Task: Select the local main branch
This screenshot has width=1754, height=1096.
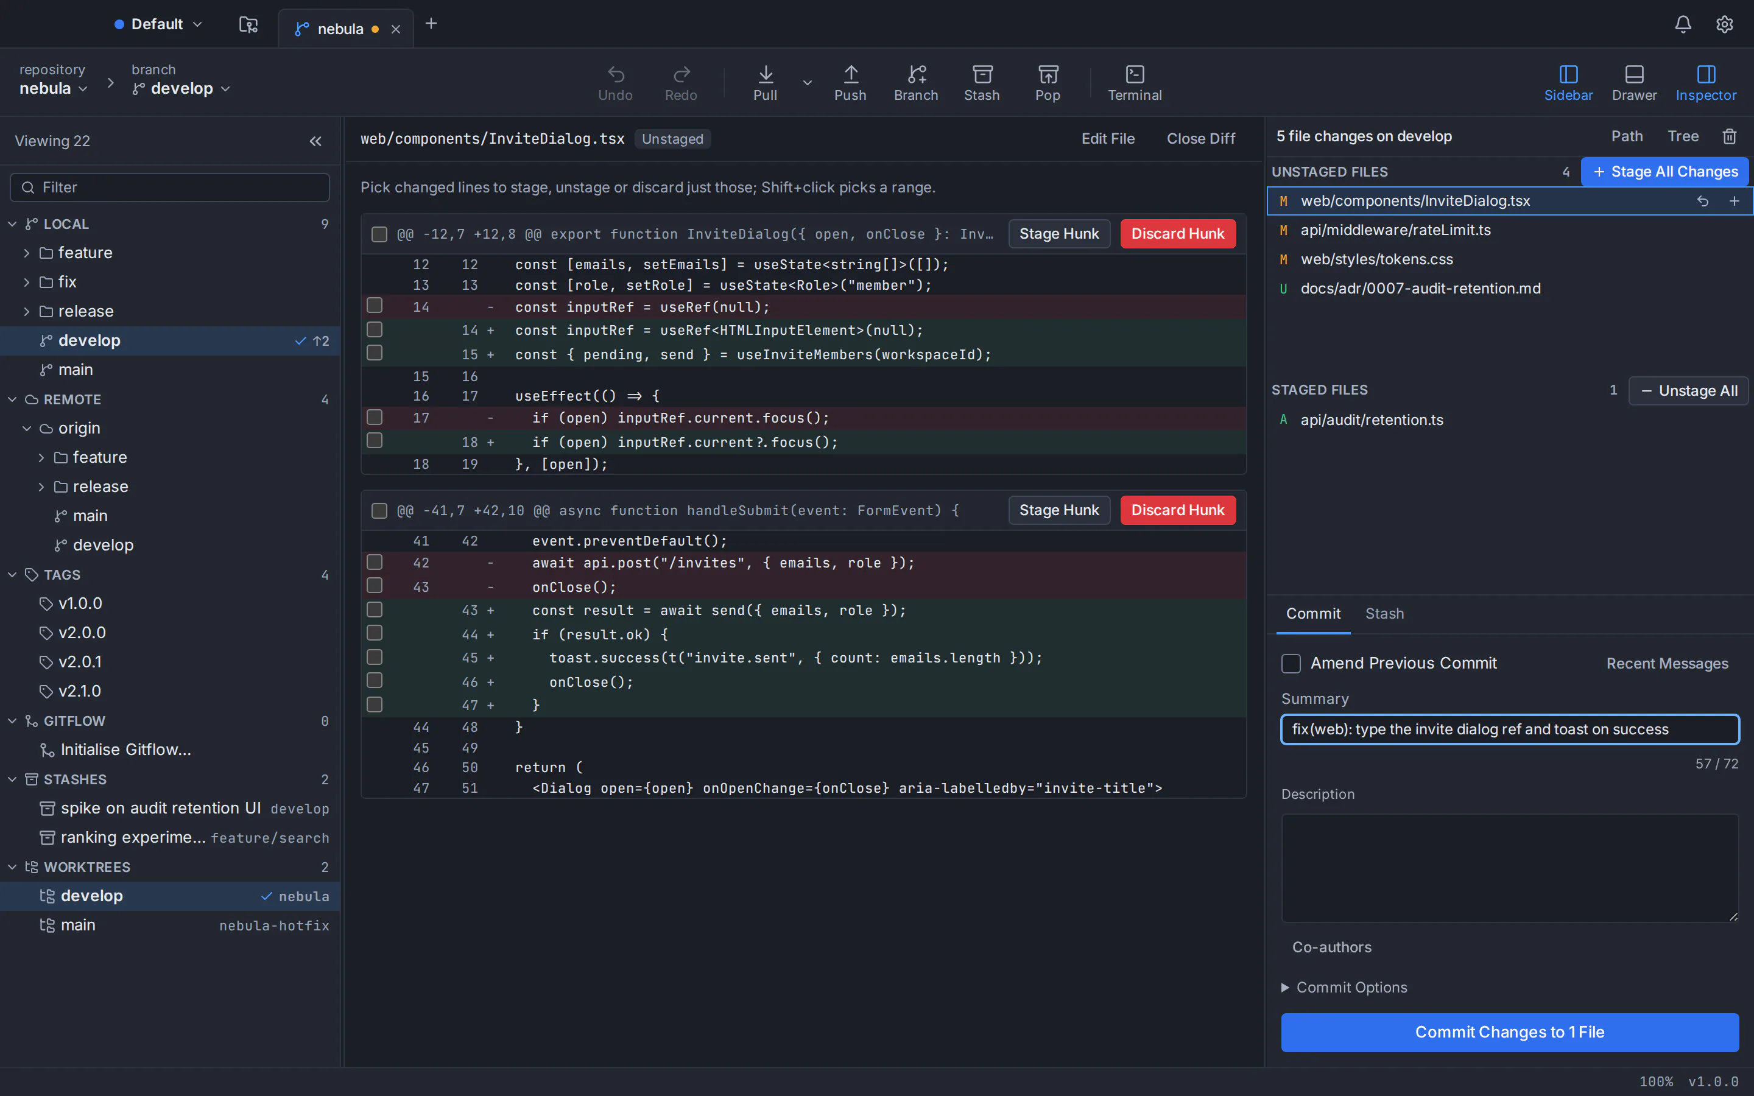Action: click(171, 370)
